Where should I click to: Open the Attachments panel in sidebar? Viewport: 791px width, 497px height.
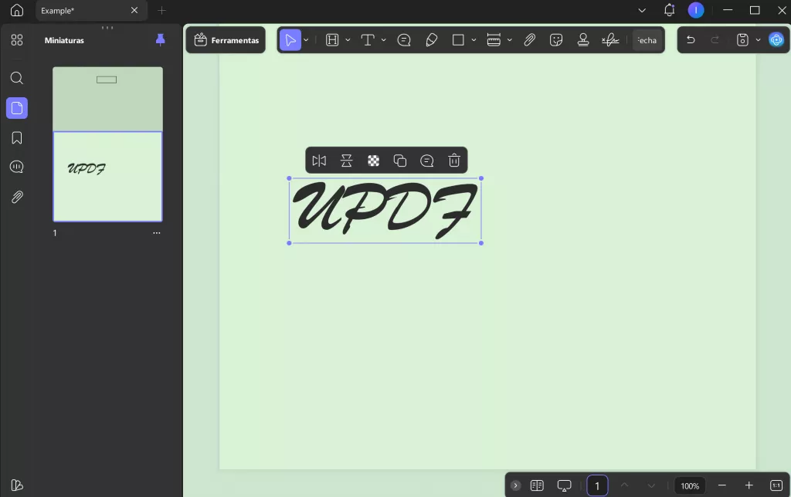pos(17,197)
